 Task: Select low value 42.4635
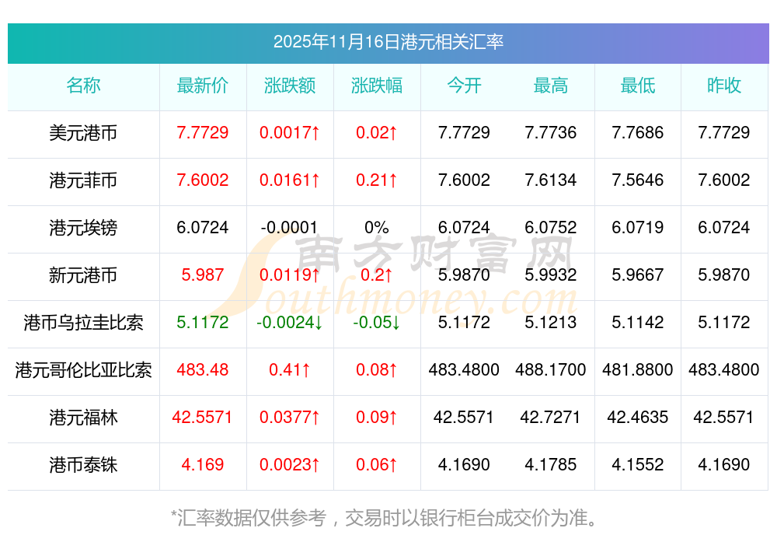(638, 417)
